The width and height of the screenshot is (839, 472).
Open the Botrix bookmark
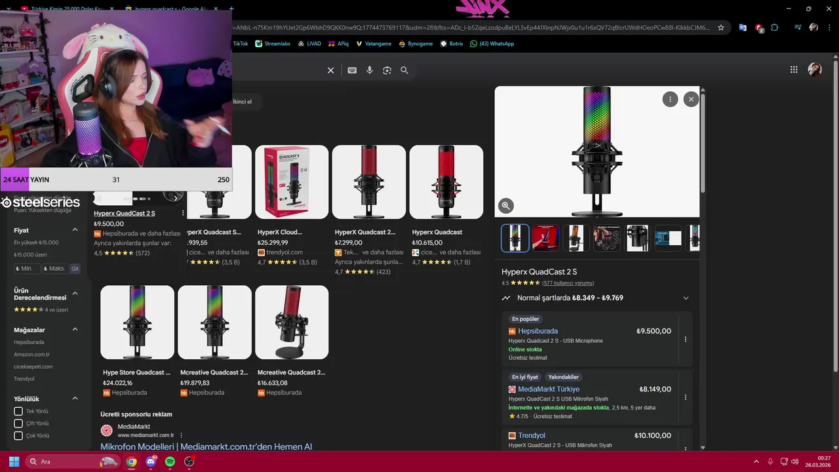click(x=452, y=43)
